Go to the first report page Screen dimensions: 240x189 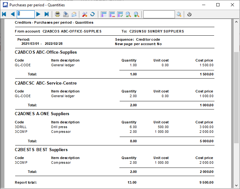coord(4,14)
